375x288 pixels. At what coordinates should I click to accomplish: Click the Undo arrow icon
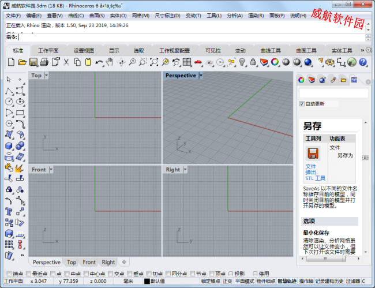pyautogui.click(x=99, y=62)
